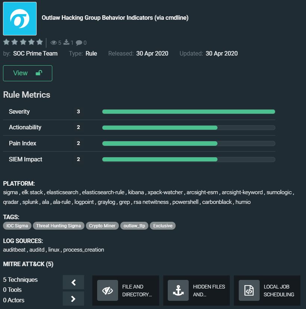Click the 'rsa netwitness' platform text
This screenshot has width=306, height=309.
click(x=151, y=202)
